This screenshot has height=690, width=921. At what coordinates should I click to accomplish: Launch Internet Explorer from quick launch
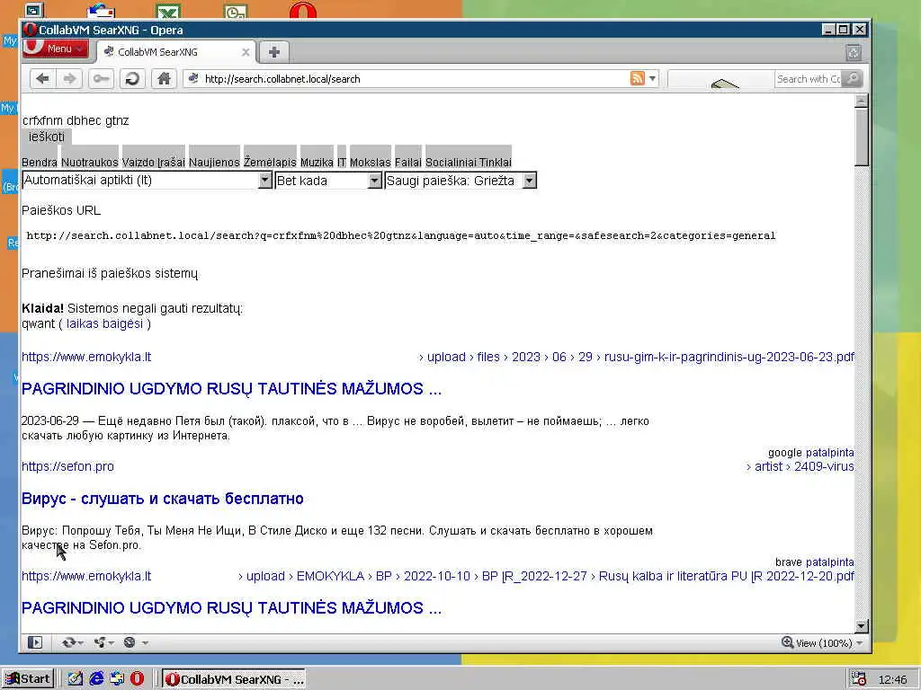click(x=96, y=679)
